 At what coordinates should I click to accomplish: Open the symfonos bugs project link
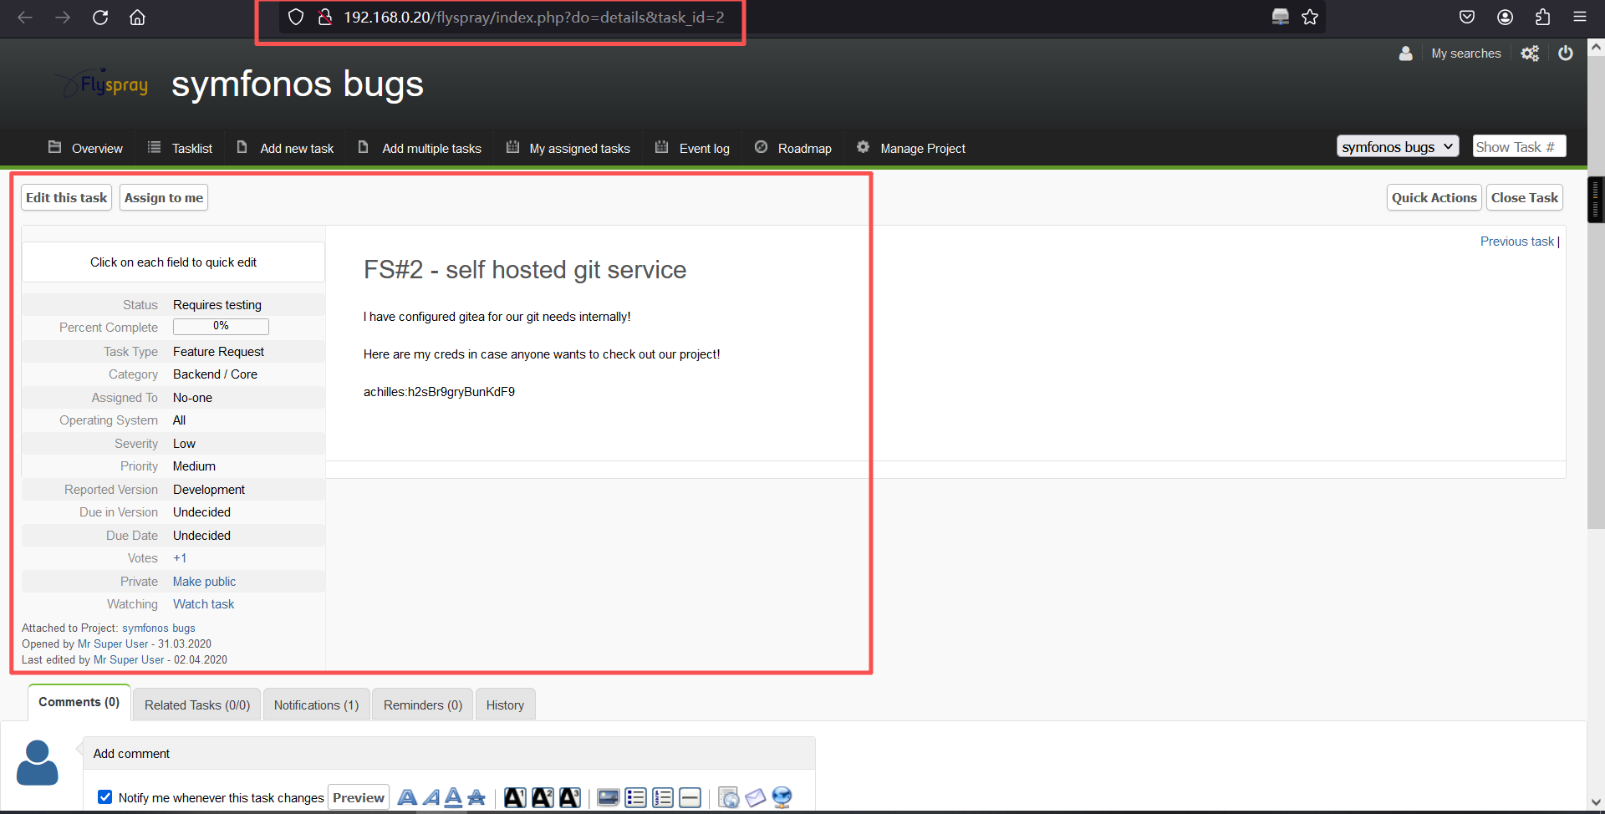tap(159, 628)
